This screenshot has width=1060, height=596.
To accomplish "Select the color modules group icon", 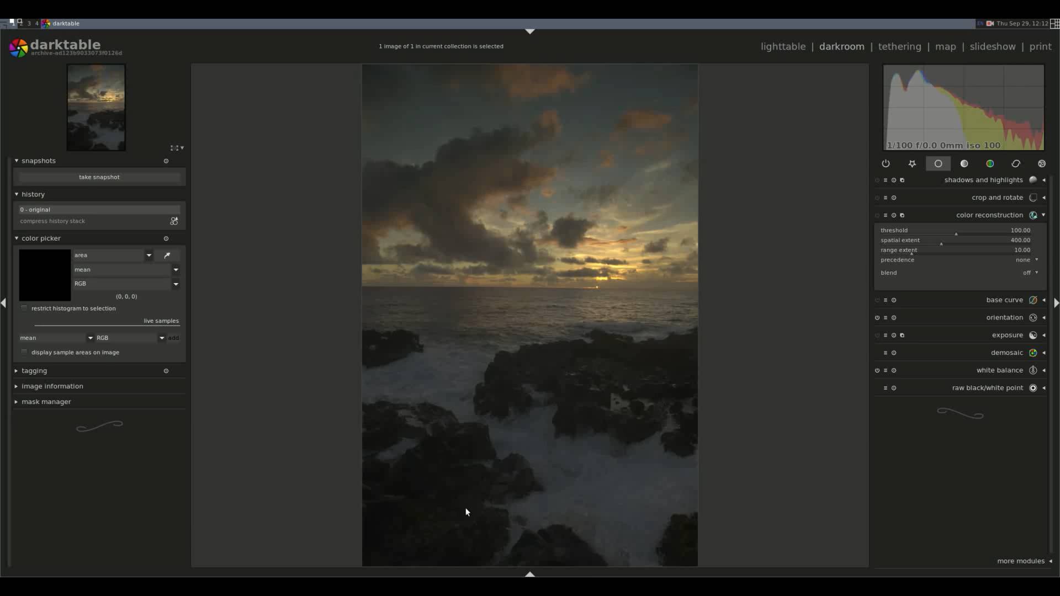I will click(990, 163).
